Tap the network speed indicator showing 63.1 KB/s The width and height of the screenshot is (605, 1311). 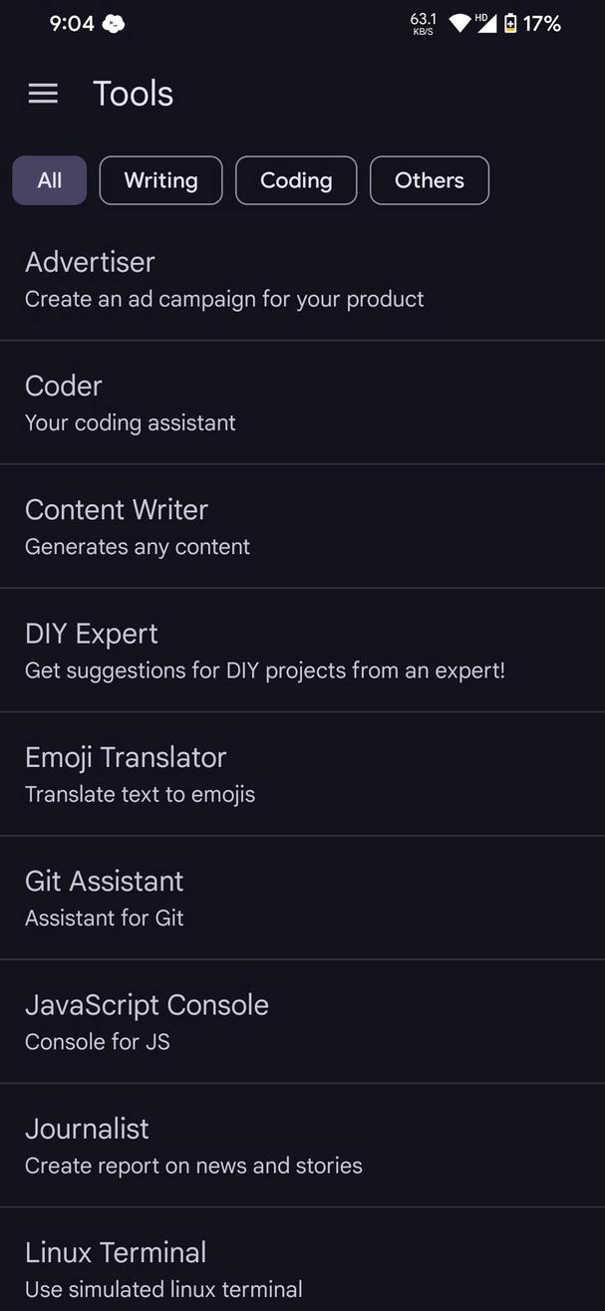[423, 23]
